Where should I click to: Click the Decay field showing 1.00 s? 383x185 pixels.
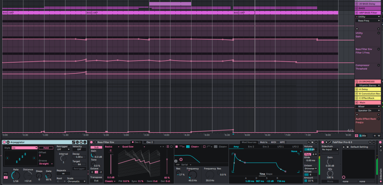pyautogui.click(x=79, y=157)
